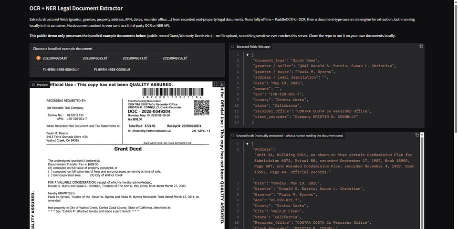Click the lowercase "county" line in Extracted fields
The width and height of the screenshot is (458, 229).
281,100
